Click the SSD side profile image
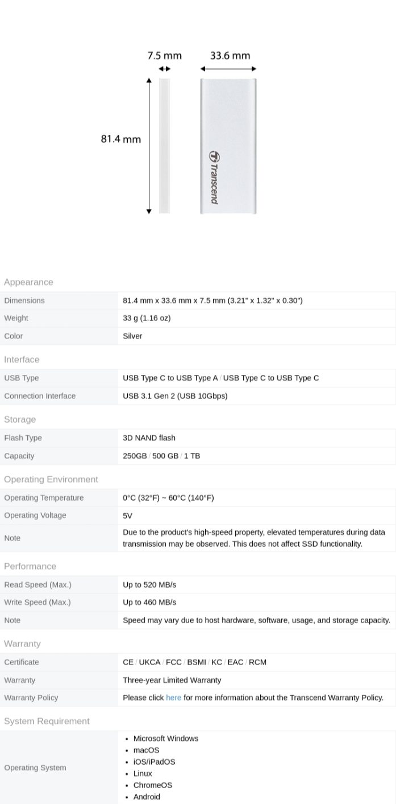This screenshot has width=396, height=804. 165,146
